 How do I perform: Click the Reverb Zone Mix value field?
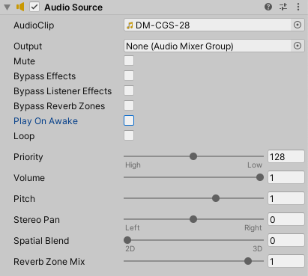[286, 261]
